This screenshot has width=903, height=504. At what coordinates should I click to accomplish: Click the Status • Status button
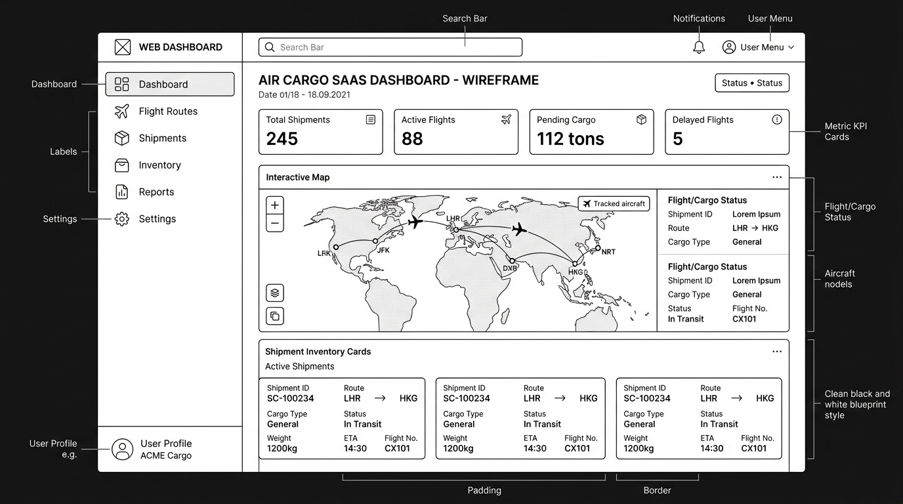pyautogui.click(x=752, y=83)
